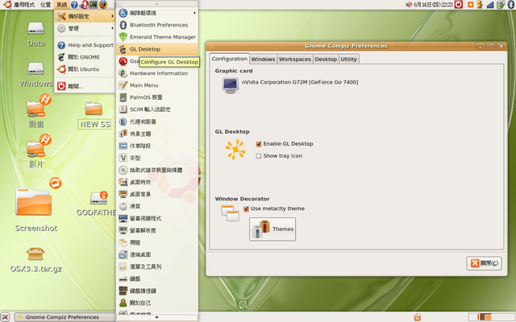Toggle the Enable GL Desktop checkbox
Viewport: 516px width, 322px height.
(259, 144)
